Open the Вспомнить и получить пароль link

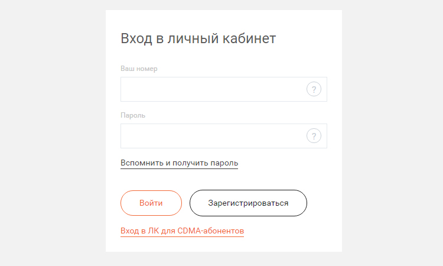click(179, 163)
